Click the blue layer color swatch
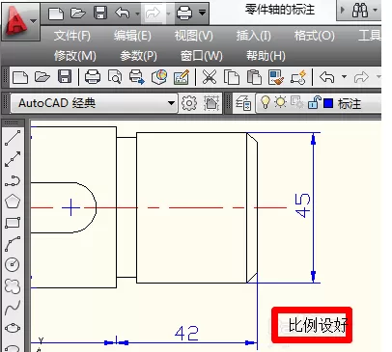This screenshot has width=392, height=352. click(x=328, y=103)
